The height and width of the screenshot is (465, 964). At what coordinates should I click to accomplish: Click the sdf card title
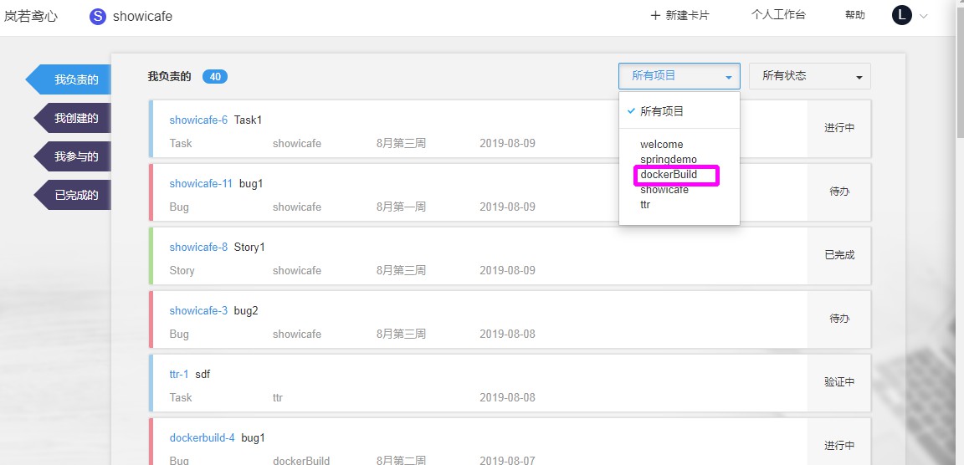point(203,374)
